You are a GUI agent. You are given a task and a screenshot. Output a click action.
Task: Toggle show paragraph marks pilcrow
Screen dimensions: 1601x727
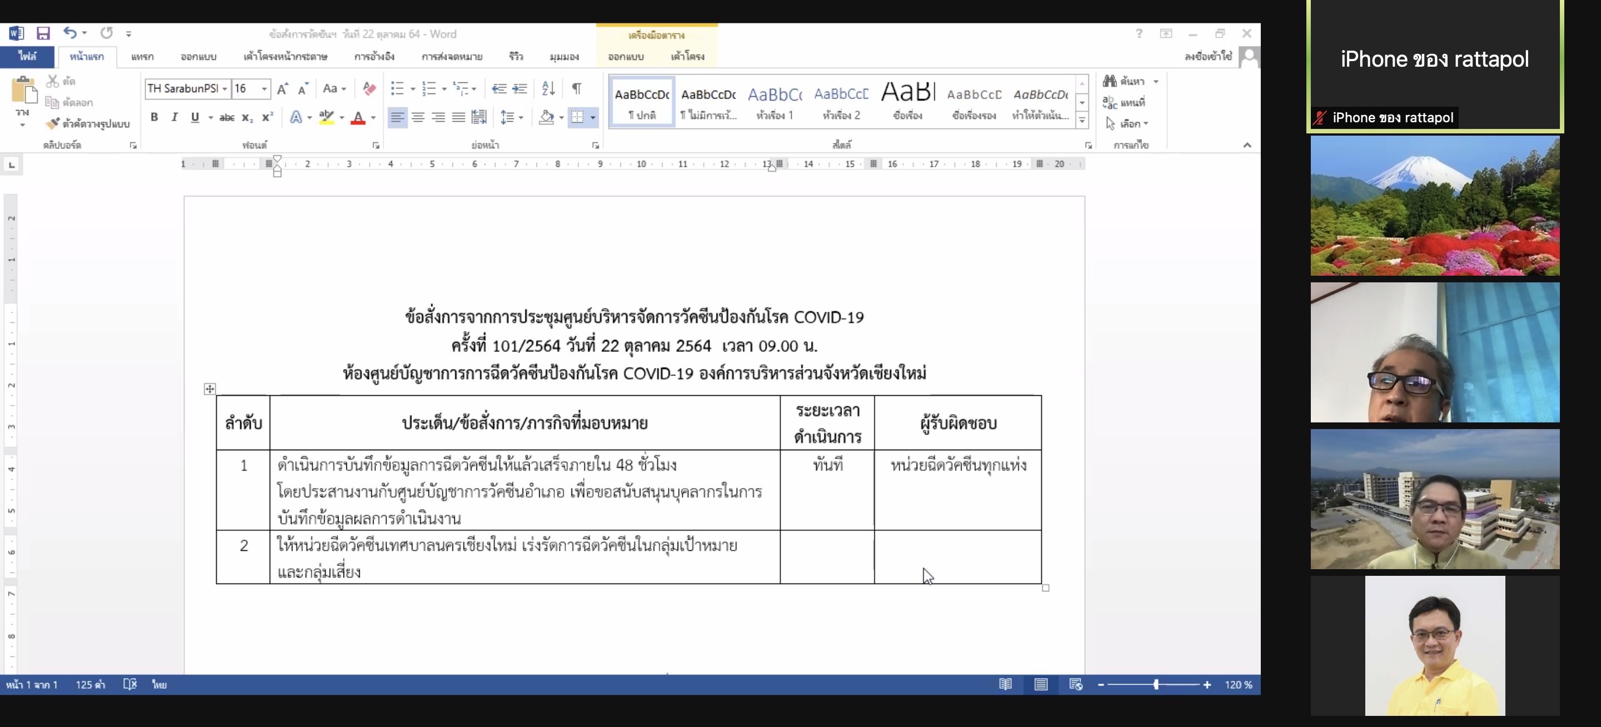(577, 88)
